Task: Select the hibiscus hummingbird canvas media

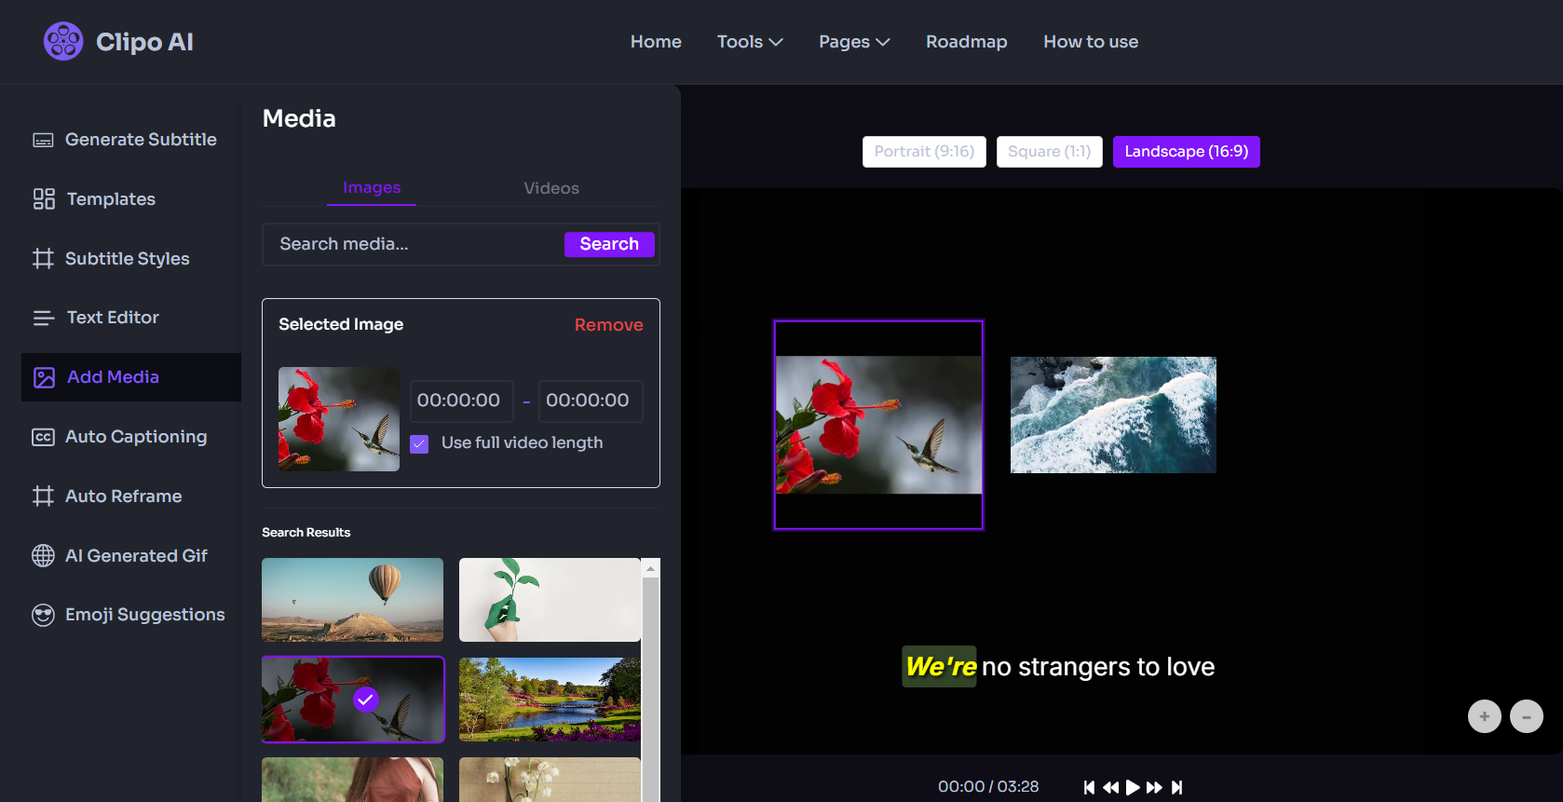Action: tap(878, 425)
